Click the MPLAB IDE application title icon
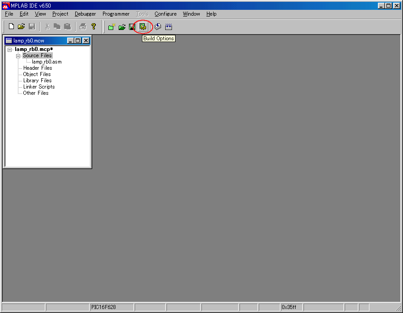403x313 pixels. point(5,6)
